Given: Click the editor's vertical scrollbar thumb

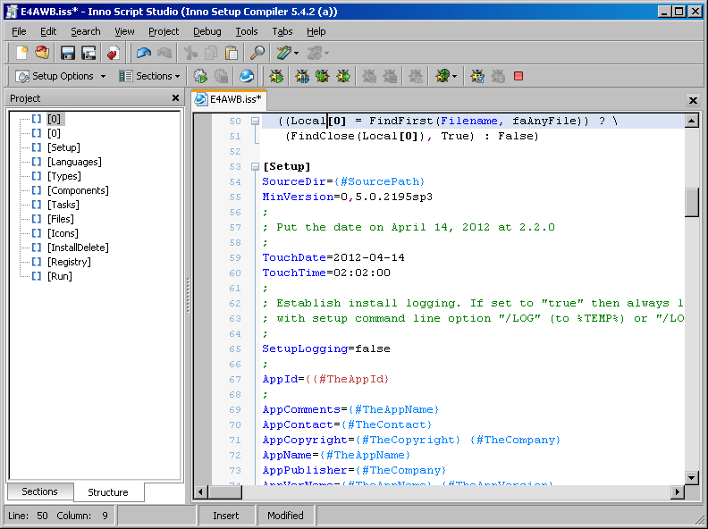Looking at the screenshot, I should pyautogui.click(x=692, y=202).
